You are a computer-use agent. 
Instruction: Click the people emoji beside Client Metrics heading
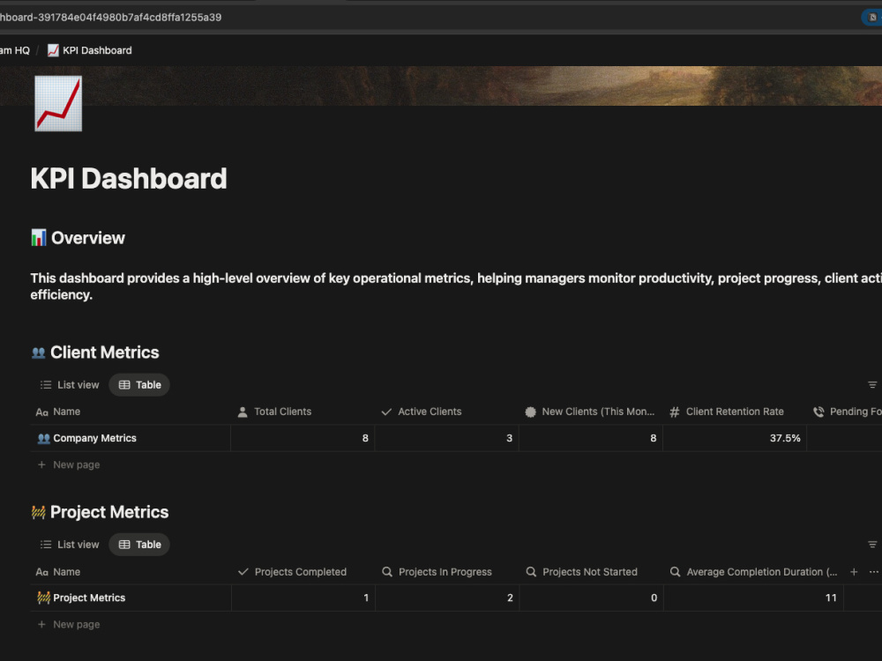[x=38, y=353]
